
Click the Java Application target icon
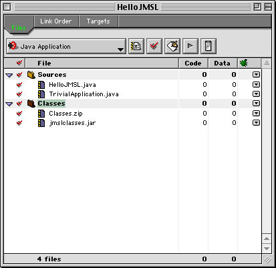[x=13, y=46]
